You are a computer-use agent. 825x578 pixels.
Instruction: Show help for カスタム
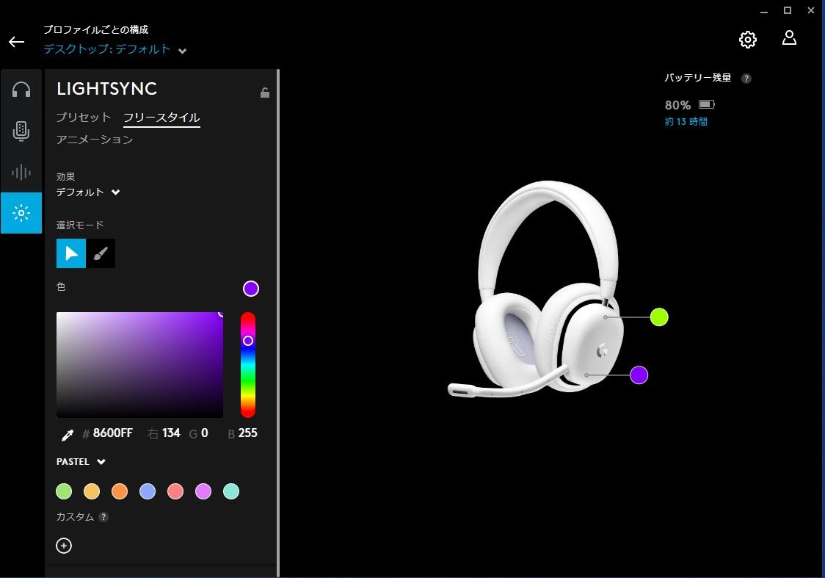[x=103, y=517]
